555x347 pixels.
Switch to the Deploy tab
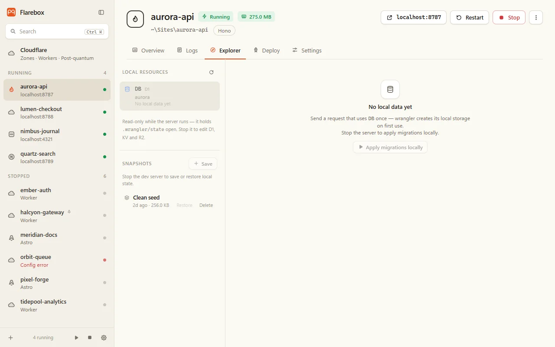click(267, 50)
